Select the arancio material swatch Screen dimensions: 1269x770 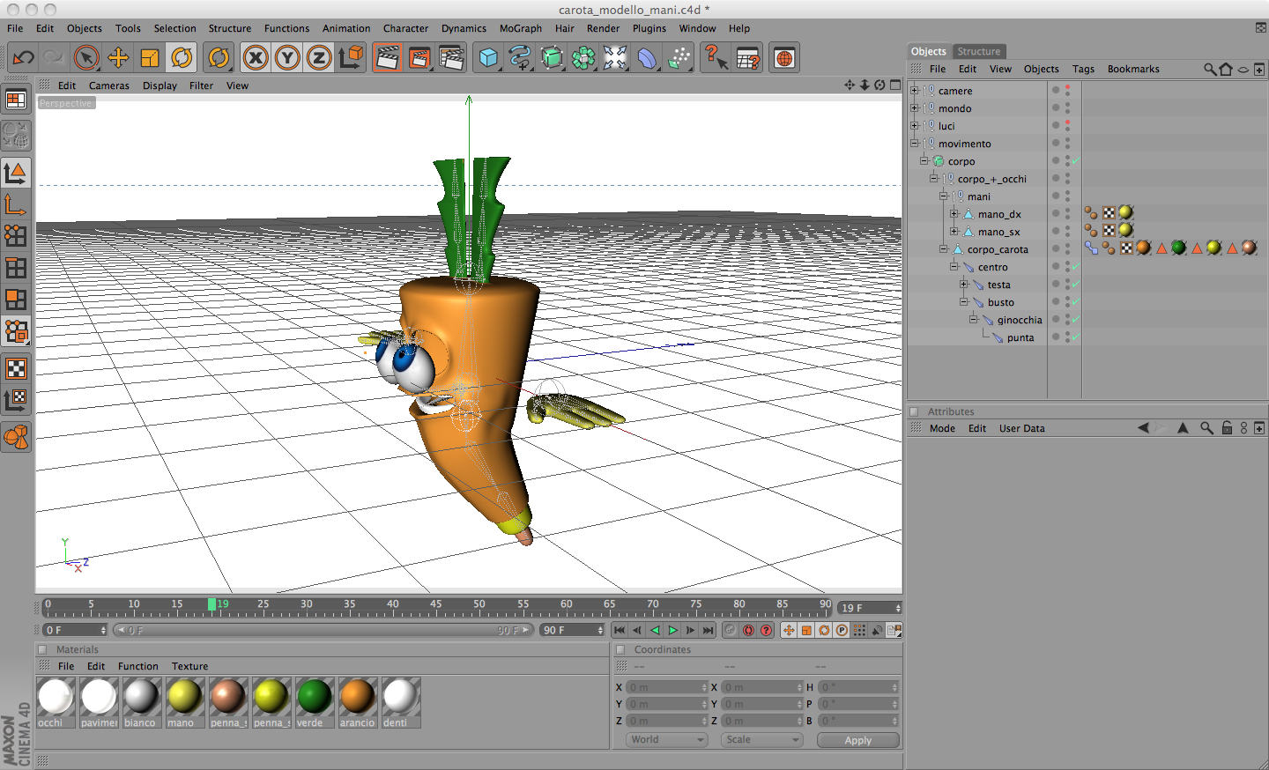point(358,702)
